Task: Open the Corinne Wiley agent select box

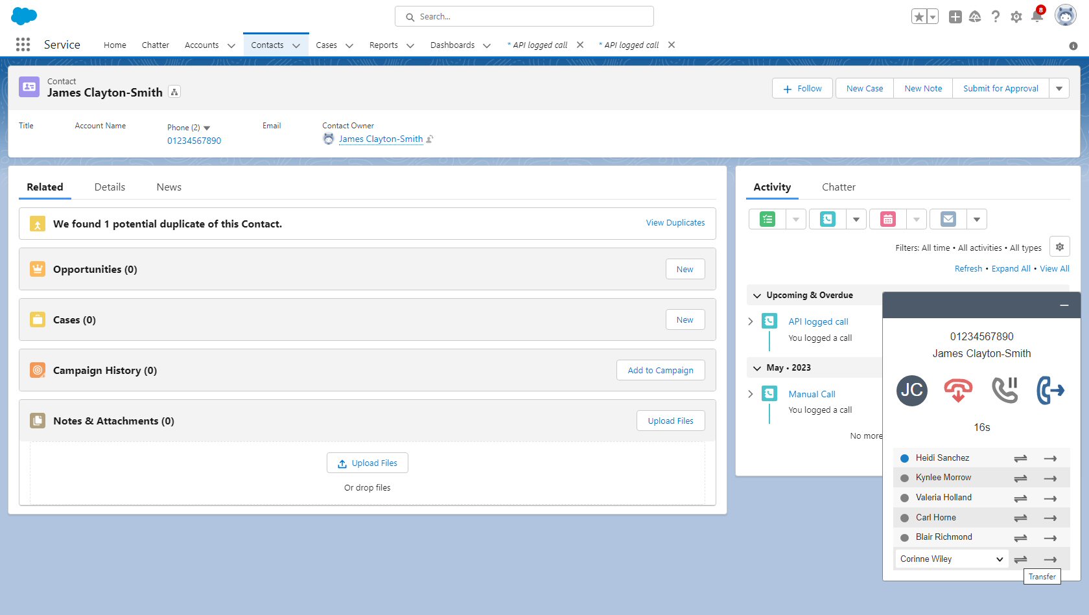Action: pyautogui.click(x=952, y=559)
